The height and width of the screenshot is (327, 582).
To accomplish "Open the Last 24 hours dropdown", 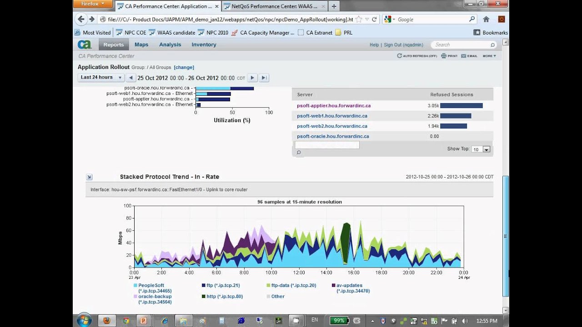I will 101,78.
